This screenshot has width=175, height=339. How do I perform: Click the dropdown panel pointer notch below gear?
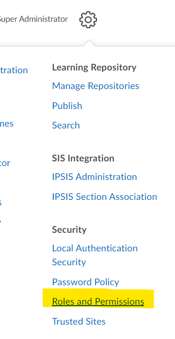(x=89, y=43)
